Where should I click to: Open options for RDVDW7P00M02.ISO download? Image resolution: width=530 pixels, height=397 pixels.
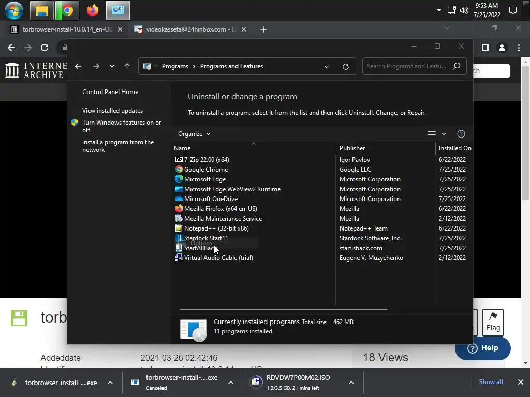click(x=351, y=383)
